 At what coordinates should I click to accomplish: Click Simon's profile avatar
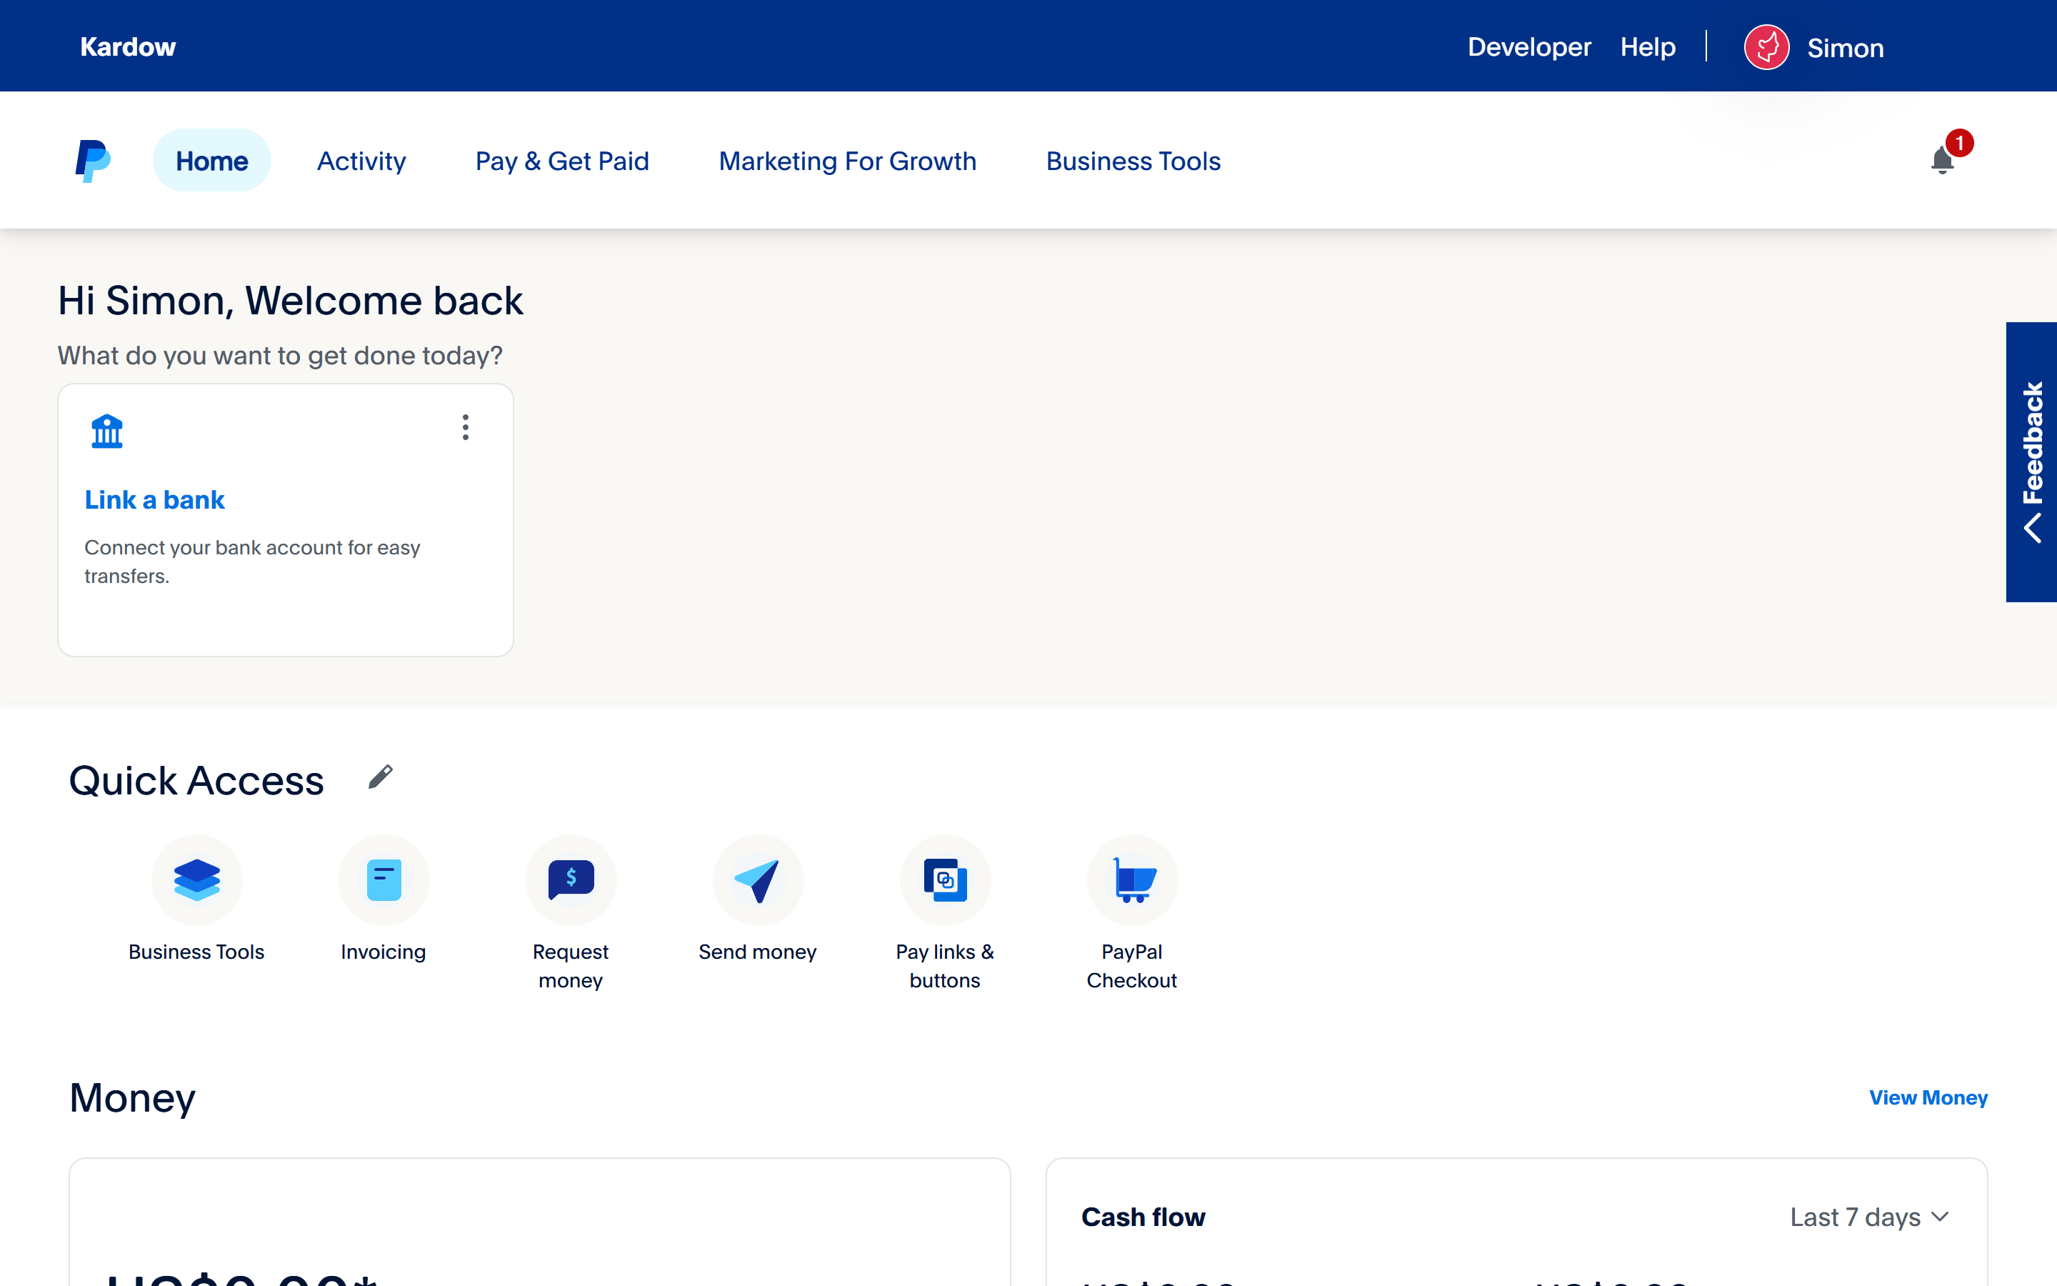coord(1766,48)
